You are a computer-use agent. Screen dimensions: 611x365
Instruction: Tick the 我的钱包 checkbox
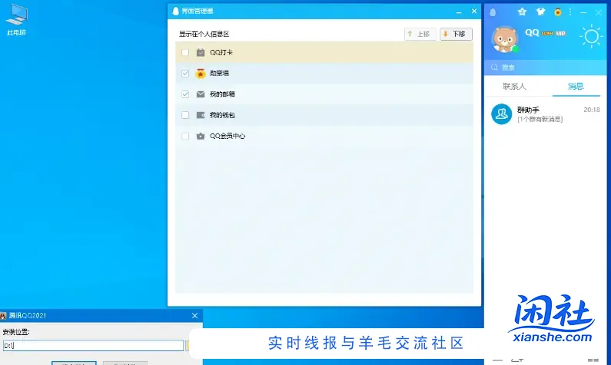click(185, 115)
